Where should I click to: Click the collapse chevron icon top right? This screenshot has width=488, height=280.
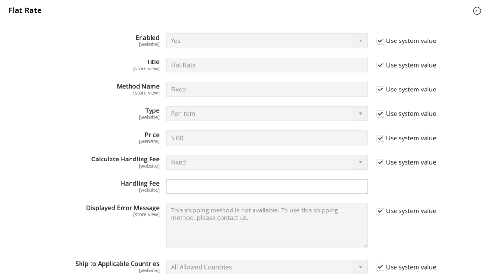[478, 10]
